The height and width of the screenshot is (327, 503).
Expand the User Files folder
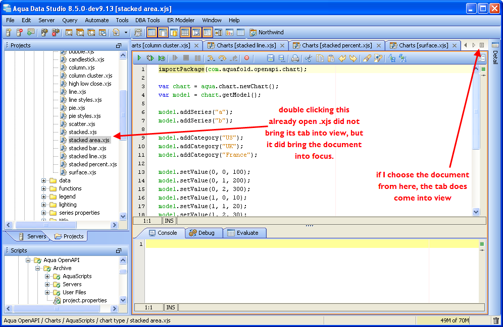click(x=47, y=292)
